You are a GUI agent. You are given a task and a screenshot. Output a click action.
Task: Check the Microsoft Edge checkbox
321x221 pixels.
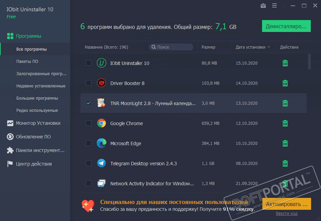pos(89,143)
